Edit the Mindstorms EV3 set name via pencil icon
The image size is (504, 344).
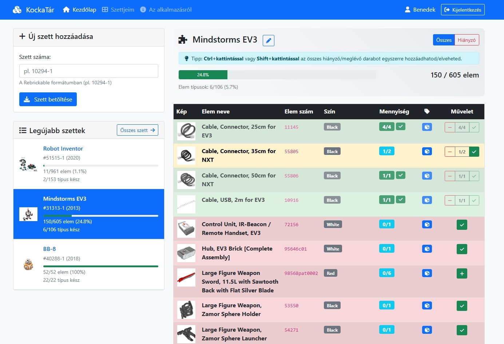[x=269, y=40]
